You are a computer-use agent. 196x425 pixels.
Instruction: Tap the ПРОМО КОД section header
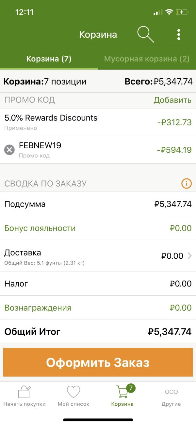point(30,100)
